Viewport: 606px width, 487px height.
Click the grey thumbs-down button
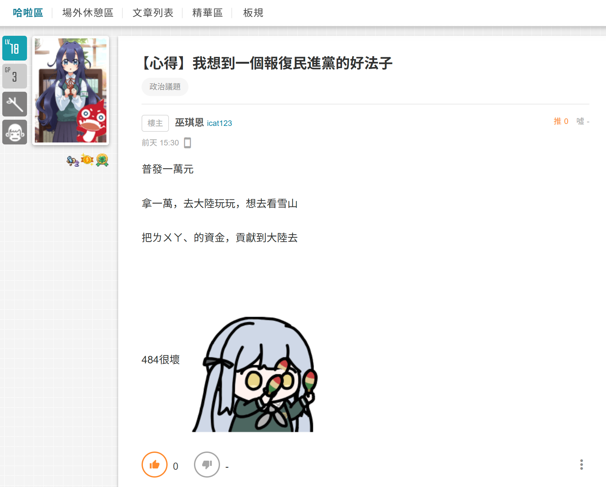[207, 465]
